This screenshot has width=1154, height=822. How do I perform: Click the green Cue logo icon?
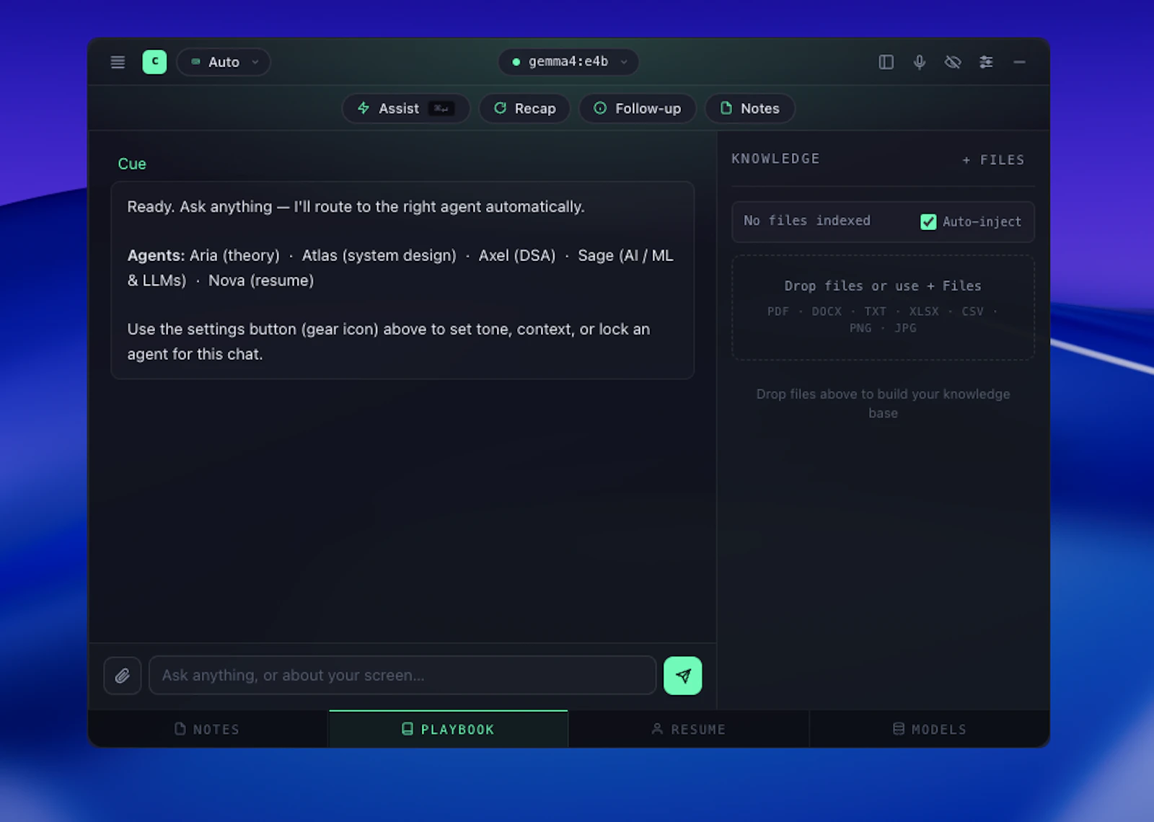click(x=154, y=62)
